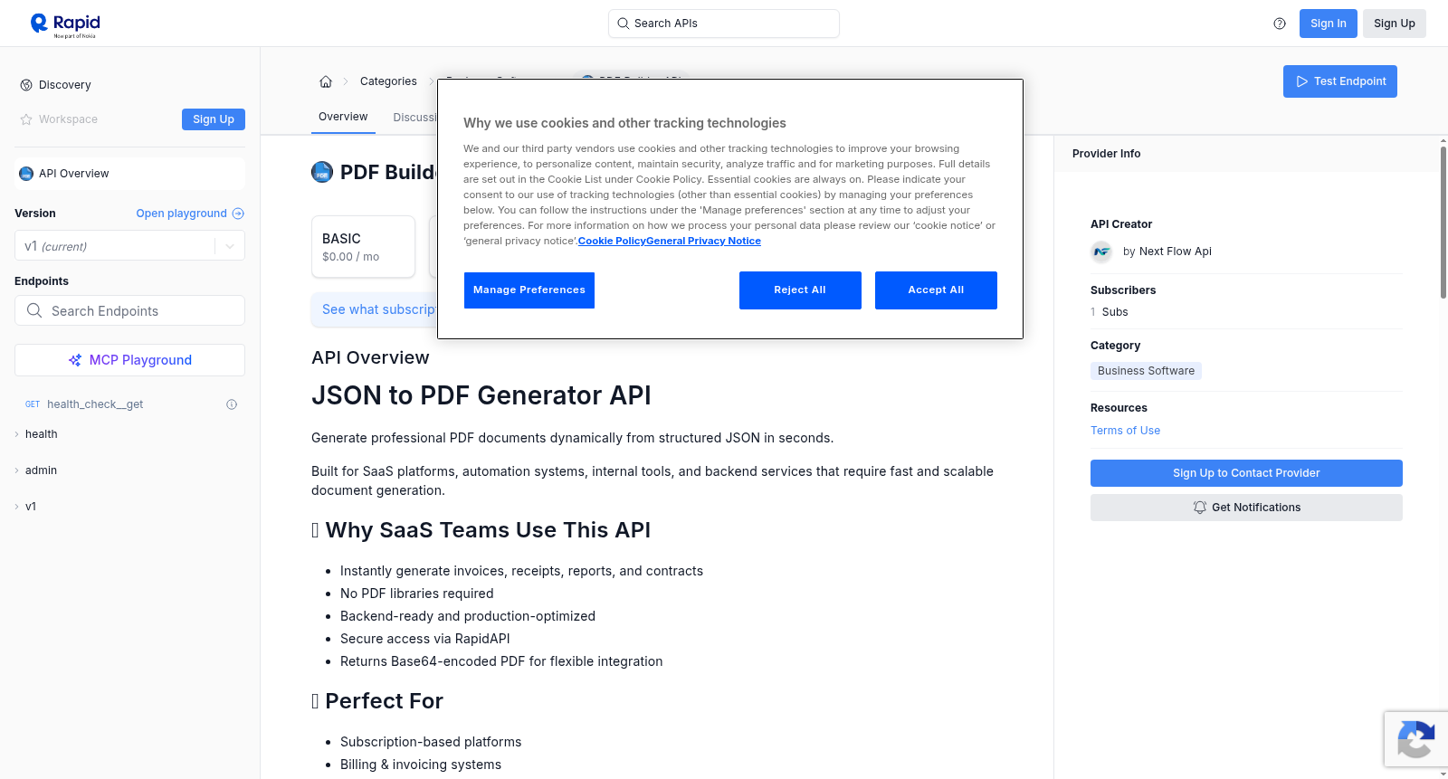Open the Cookie Policy link
Image resolution: width=1448 pixels, height=779 pixels.
(x=612, y=241)
